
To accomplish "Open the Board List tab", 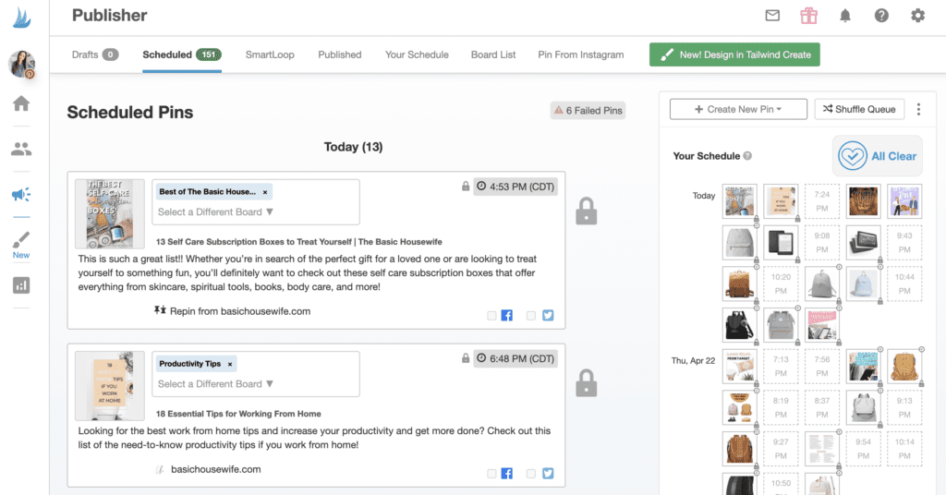I will pos(493,54).
